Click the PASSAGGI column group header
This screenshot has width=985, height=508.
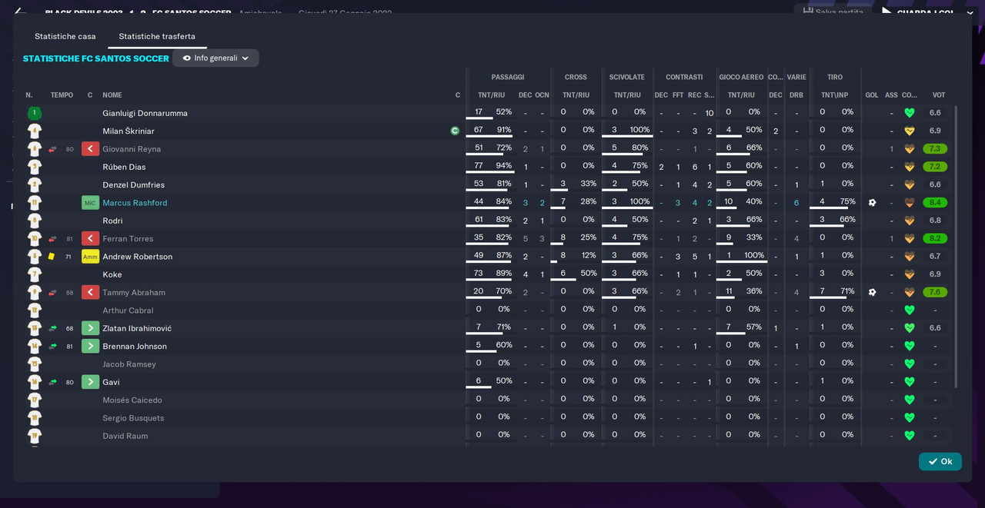pos(508,77)
